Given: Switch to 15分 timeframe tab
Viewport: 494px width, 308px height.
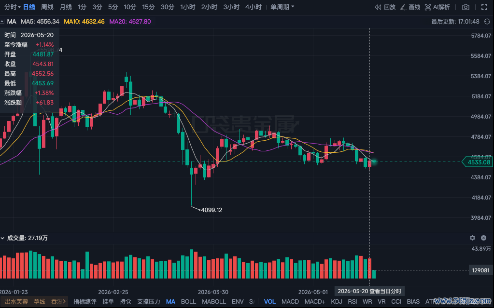Looking at the screenshot, I should coord(148,7).
